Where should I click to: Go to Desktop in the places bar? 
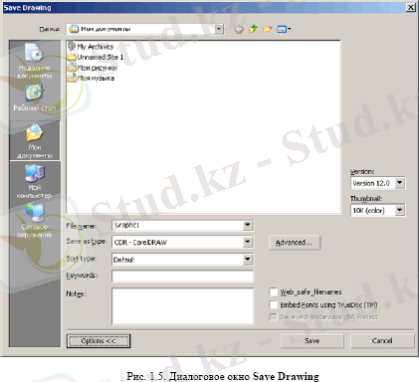[x=35, y=97]
